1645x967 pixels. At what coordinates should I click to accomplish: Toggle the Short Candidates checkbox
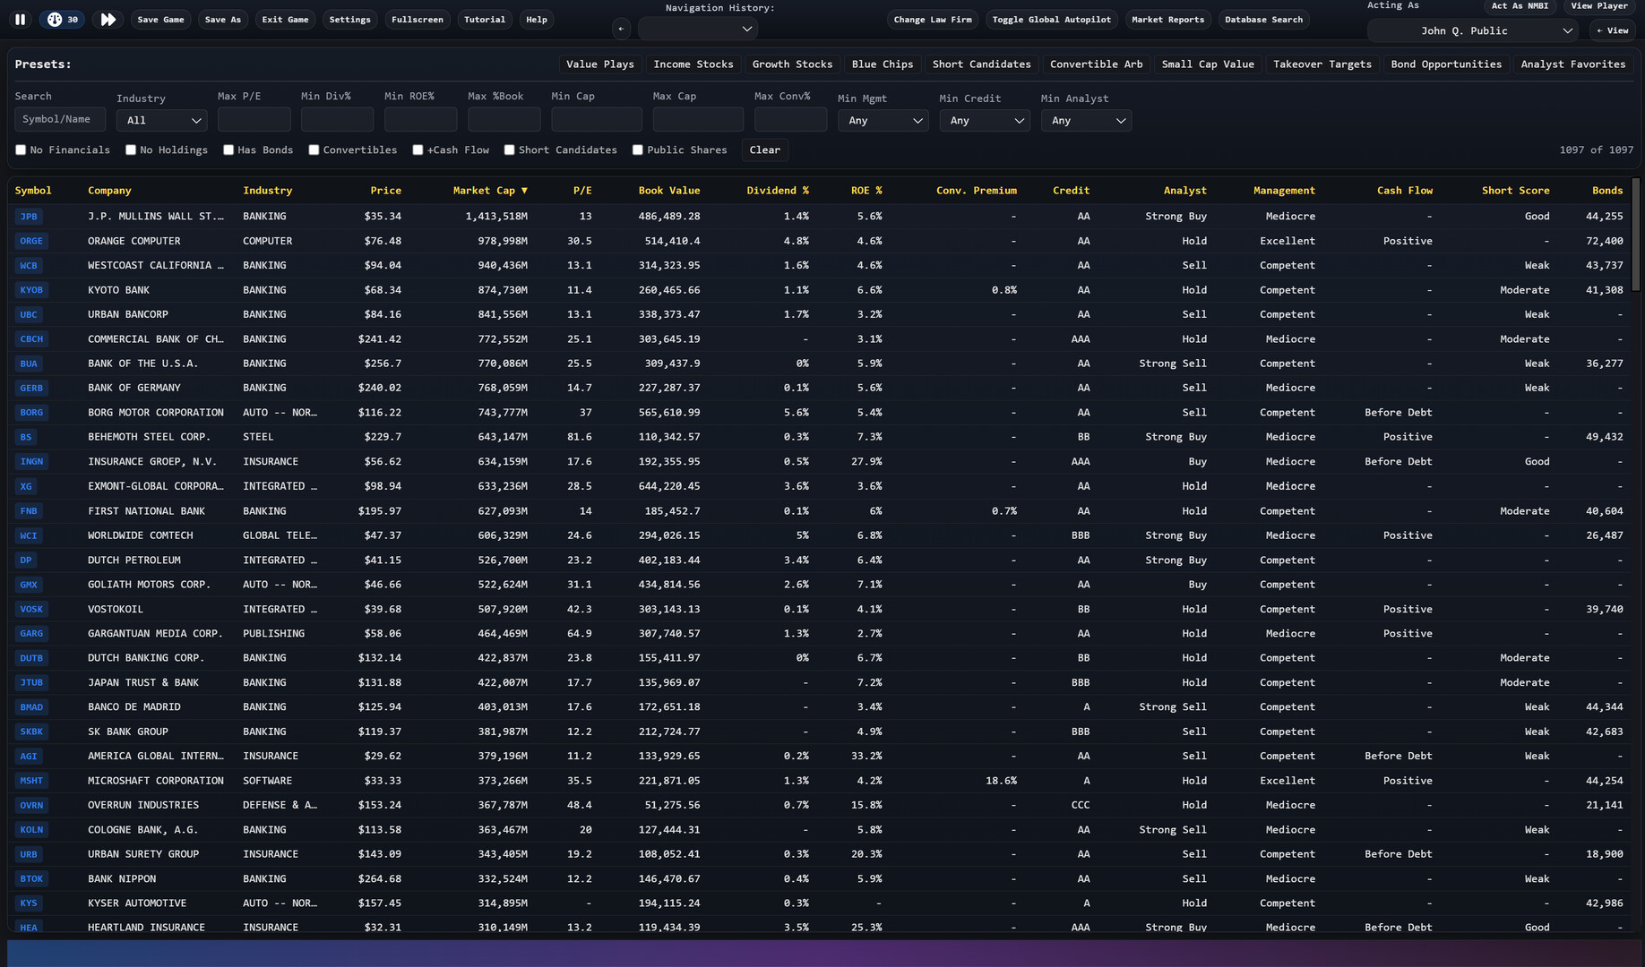pyautogui.click(x=509, y=150)
